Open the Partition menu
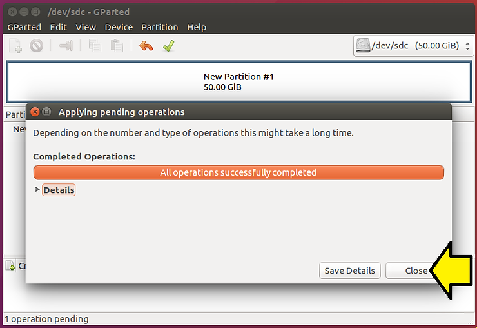Image resolution: width=477 pixels, height=328 pixels. coord(159,27)
